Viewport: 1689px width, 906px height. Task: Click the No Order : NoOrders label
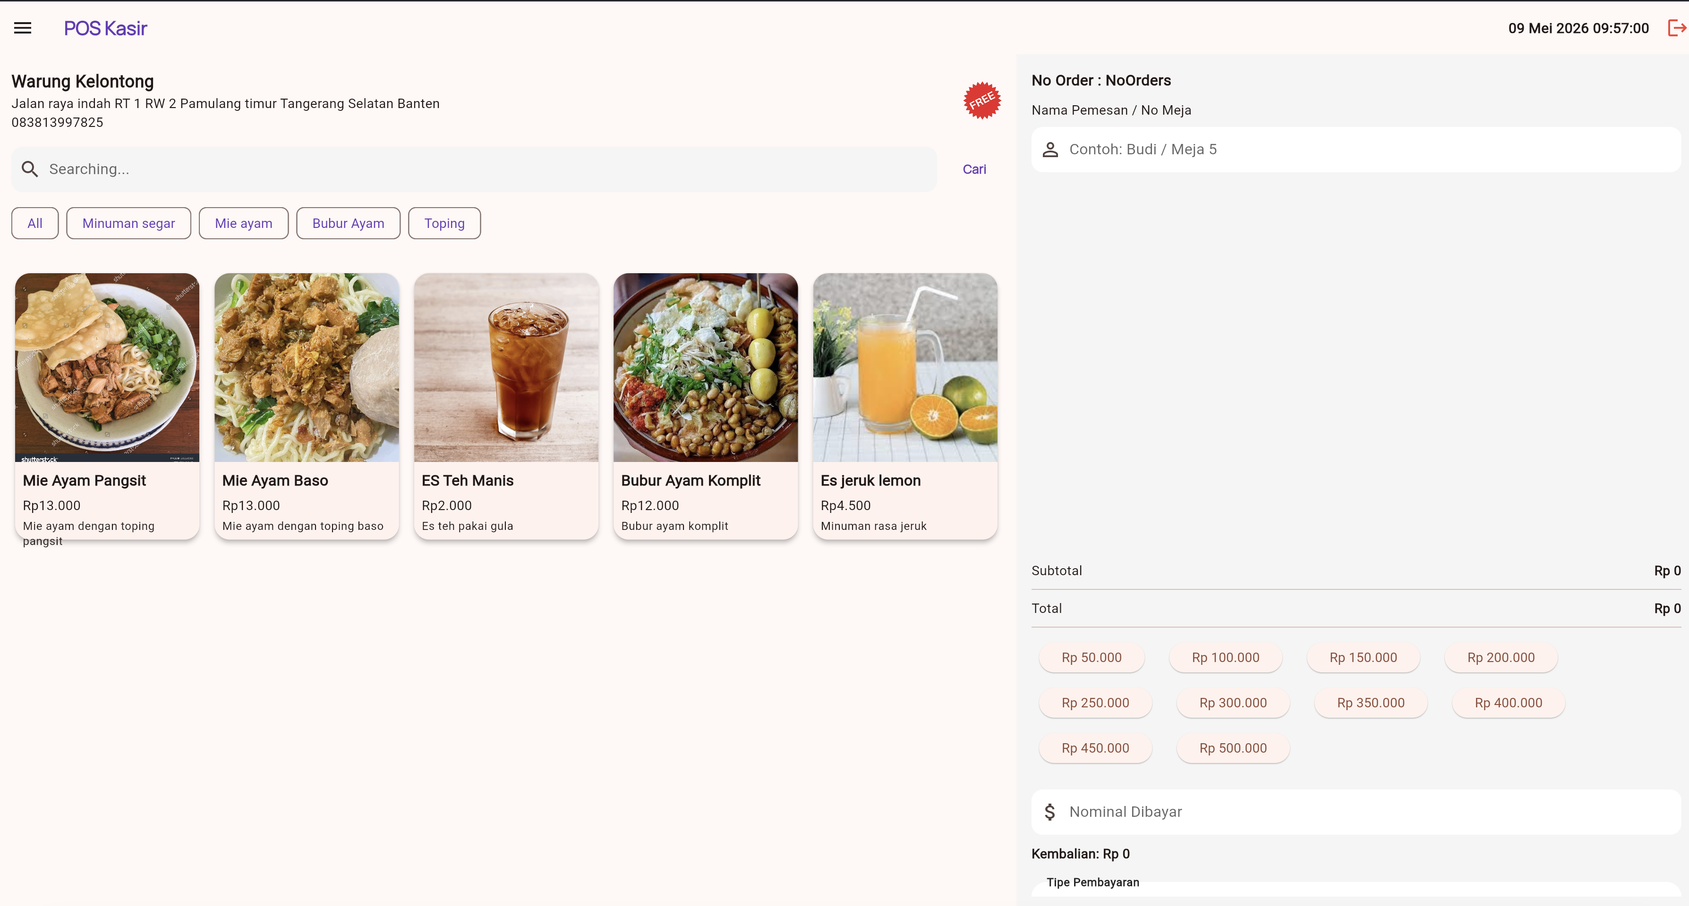tap(1101, 80)
